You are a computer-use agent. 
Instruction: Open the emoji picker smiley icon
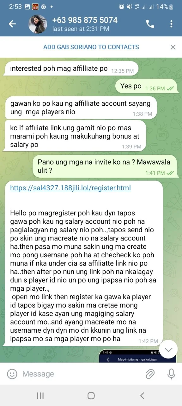click(x=12, y=374)
